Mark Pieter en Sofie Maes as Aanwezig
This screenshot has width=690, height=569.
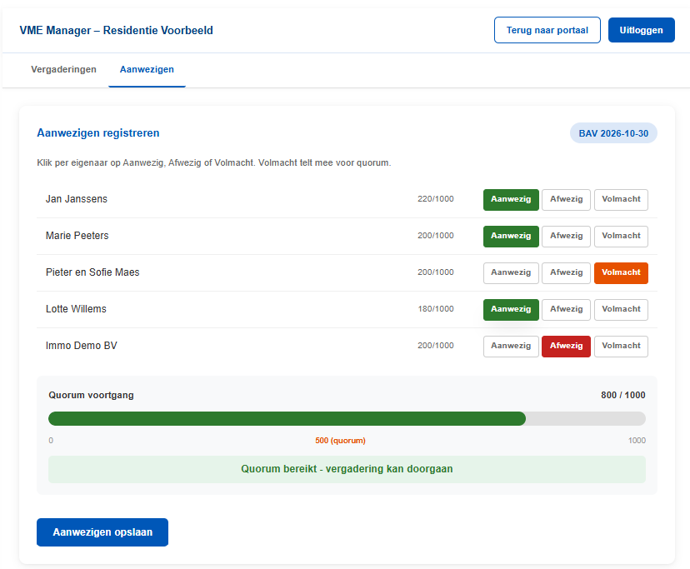tap(511, 273)
